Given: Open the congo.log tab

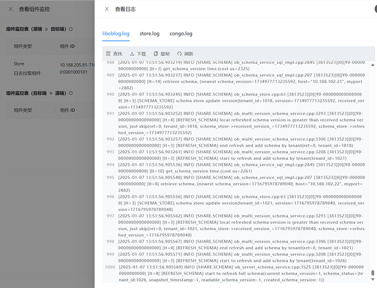Looking at the screenshot, I should tap(181, 34).
